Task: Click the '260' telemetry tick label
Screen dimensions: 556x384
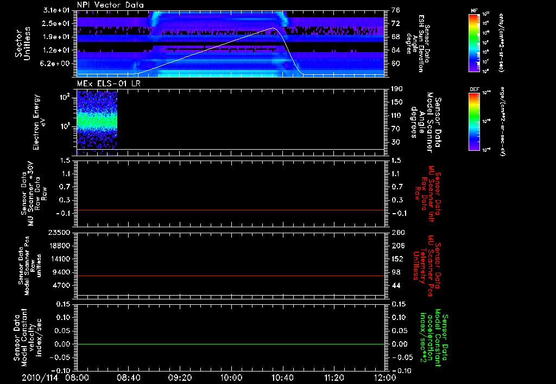Action: click(397, 232)
